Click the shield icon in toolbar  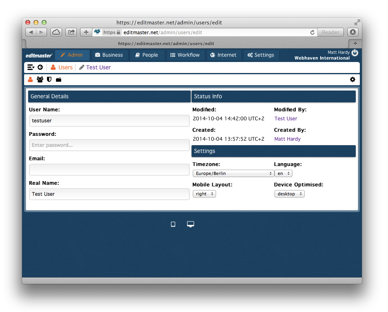coord(49,80)
